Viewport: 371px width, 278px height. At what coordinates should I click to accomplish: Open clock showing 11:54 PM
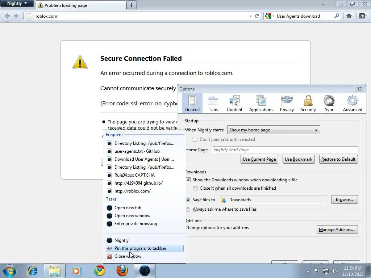tap(352, 271)
